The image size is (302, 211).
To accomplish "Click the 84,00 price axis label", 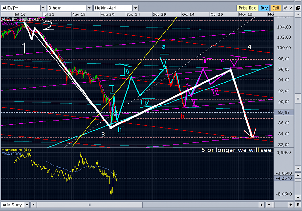I will (x=284, y=134).
